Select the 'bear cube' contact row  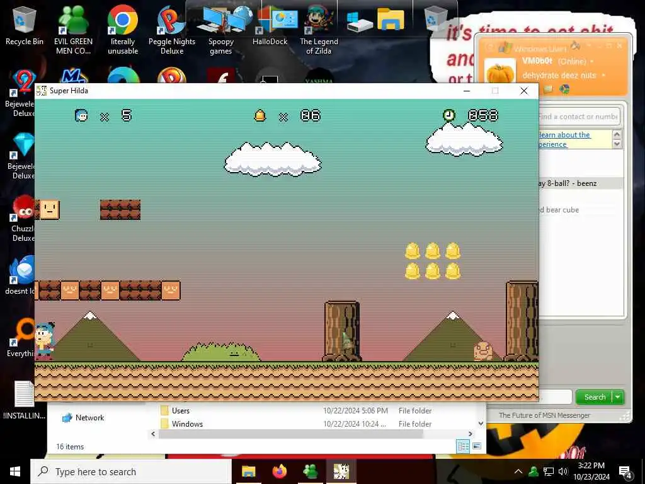coord(580,210)
